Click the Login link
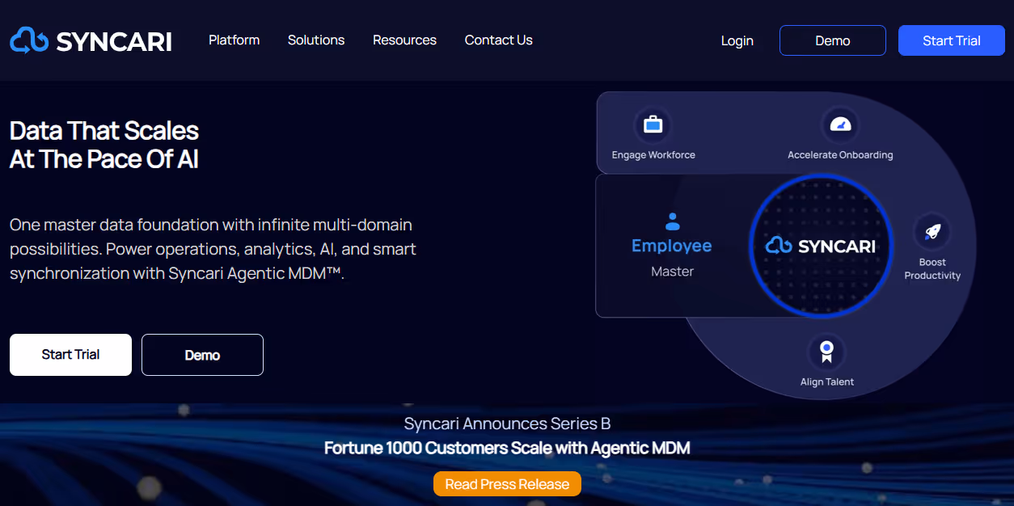 [x=737, y=40]
